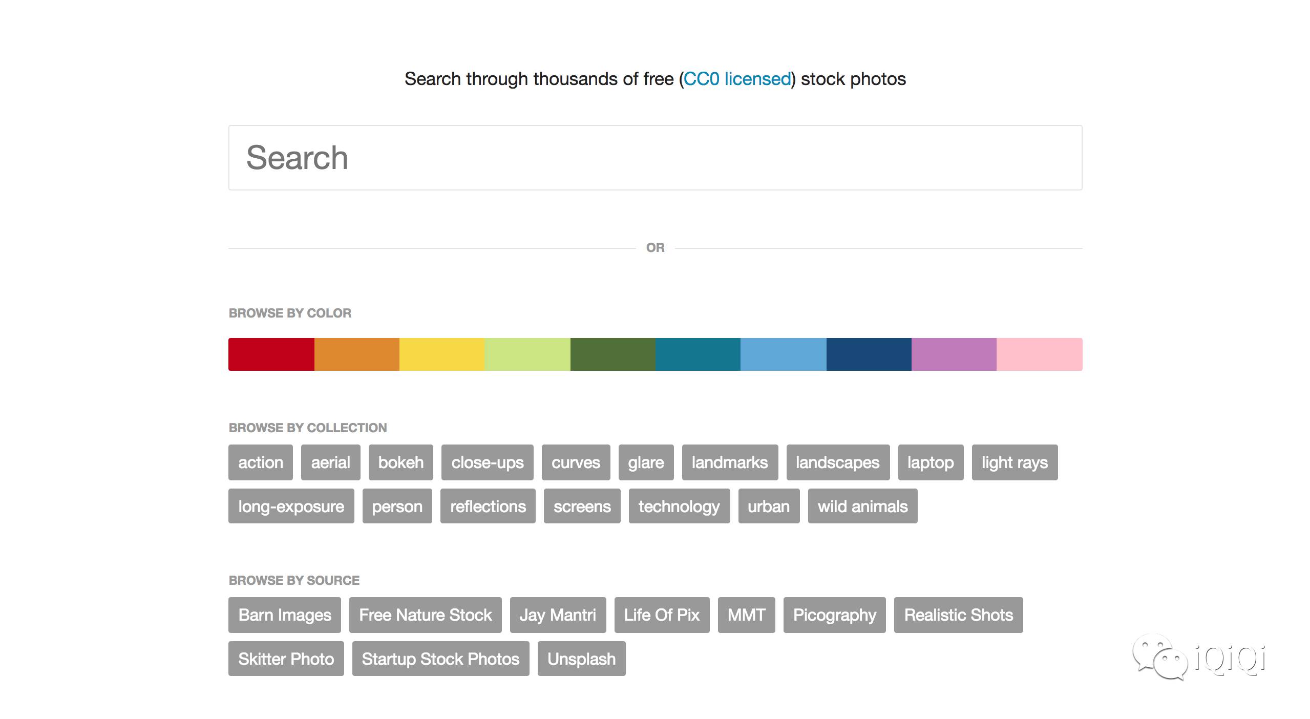Browse the Unsplash source
The width and height of the screenshot is (1310, 719).
[582, 659]
